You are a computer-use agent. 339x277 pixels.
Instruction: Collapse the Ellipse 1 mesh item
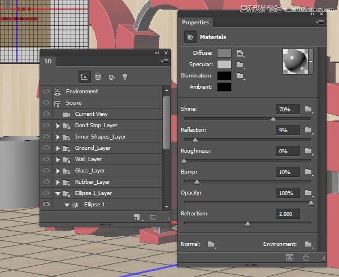pyautogui.click(x=67, y=205)
